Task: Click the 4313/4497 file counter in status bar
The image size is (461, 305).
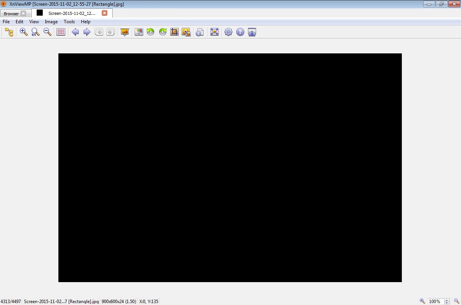Action: (11, 301)
